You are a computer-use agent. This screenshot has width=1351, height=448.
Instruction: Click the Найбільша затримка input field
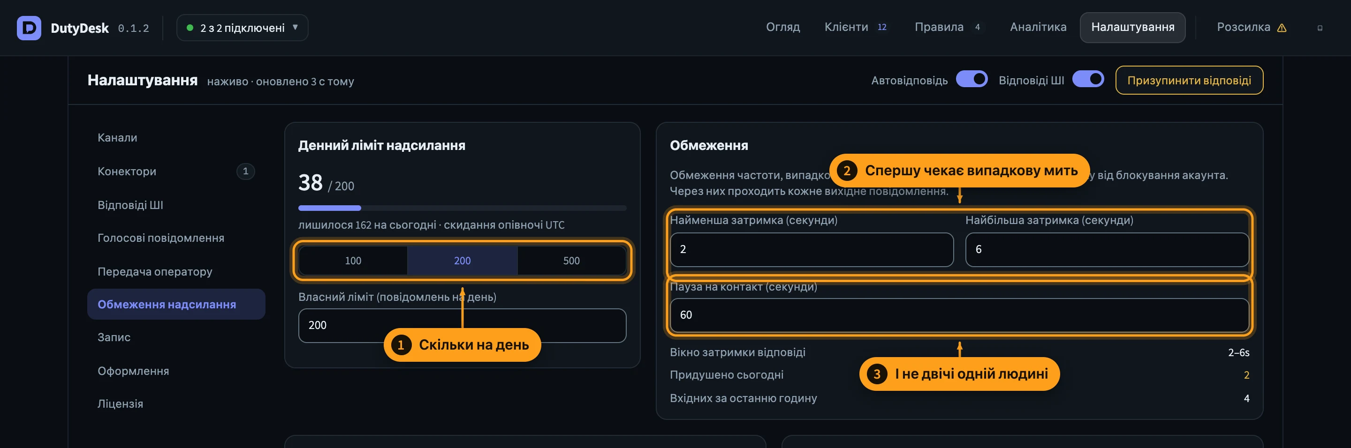tap(1107, 249)
